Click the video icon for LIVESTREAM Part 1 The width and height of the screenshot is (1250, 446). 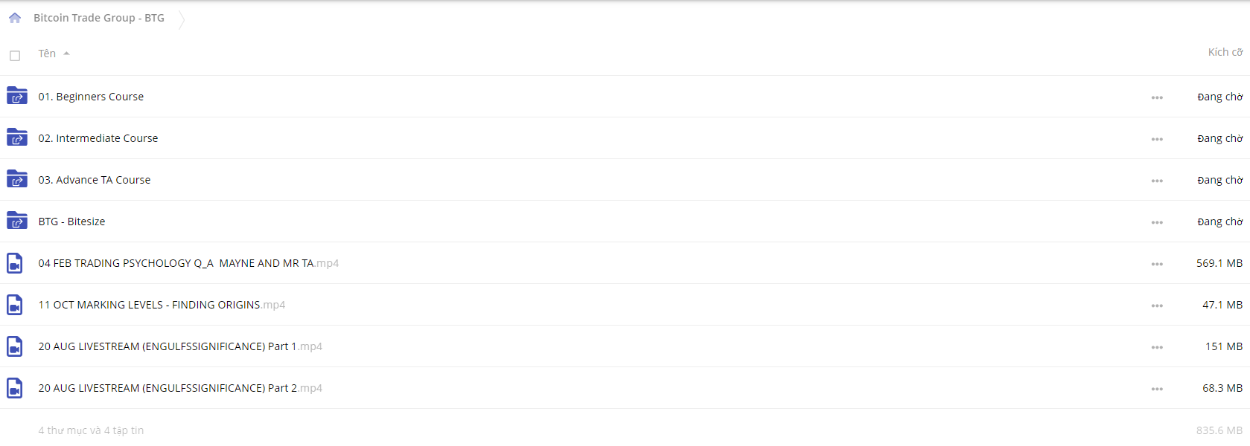[15, 346]
